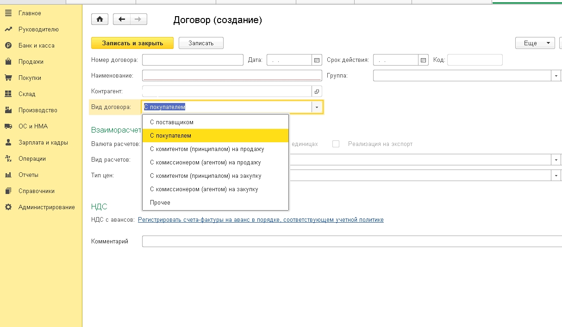This screenshot has height=327, width=562.
Task: Select С поставщиком from list
Action: coord(172,122)
